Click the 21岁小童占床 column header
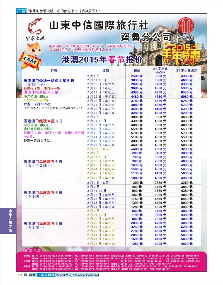The width and height of the screenshot is (223, 285). (x=187, y=71)
